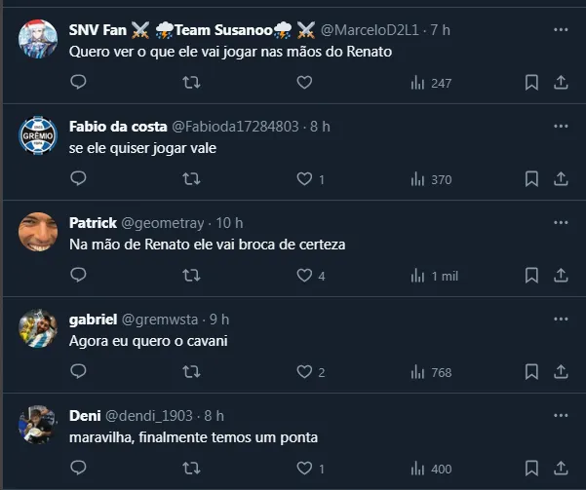View analytics showing 370 views
586x490 pixels.
pos(430,179)
